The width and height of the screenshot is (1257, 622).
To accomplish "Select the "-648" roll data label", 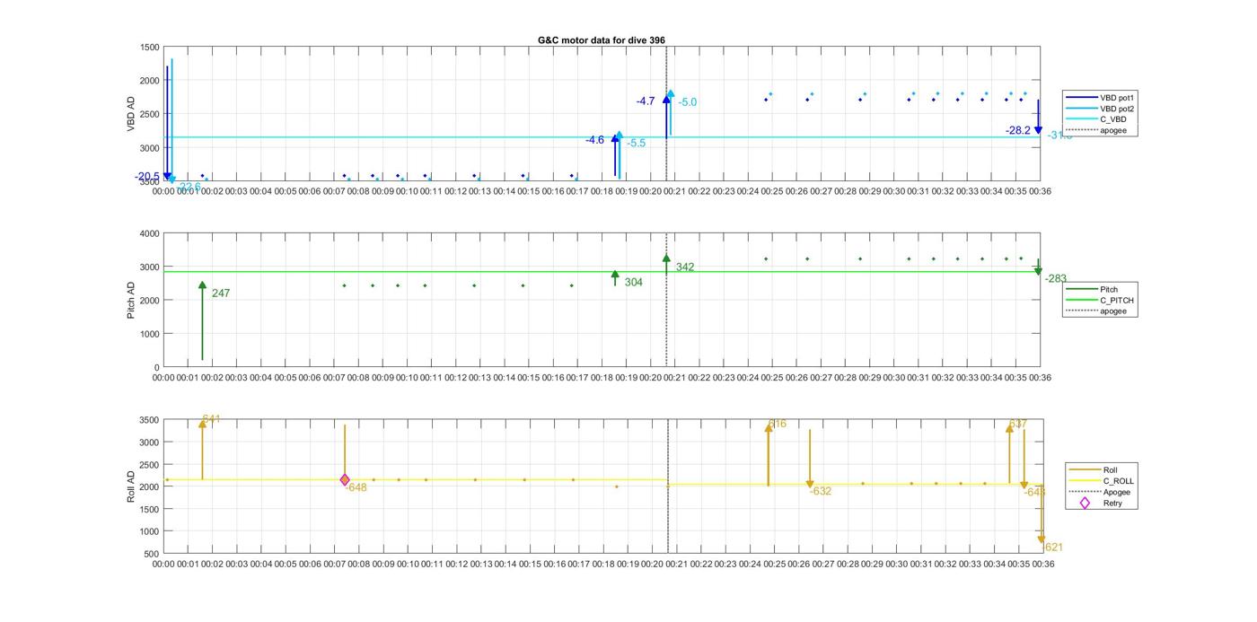I will tap(356, 487).
